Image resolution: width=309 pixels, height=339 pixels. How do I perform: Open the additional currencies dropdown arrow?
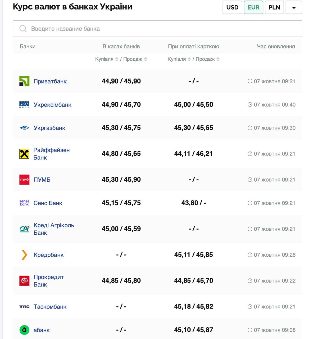(x=294, y=7)
